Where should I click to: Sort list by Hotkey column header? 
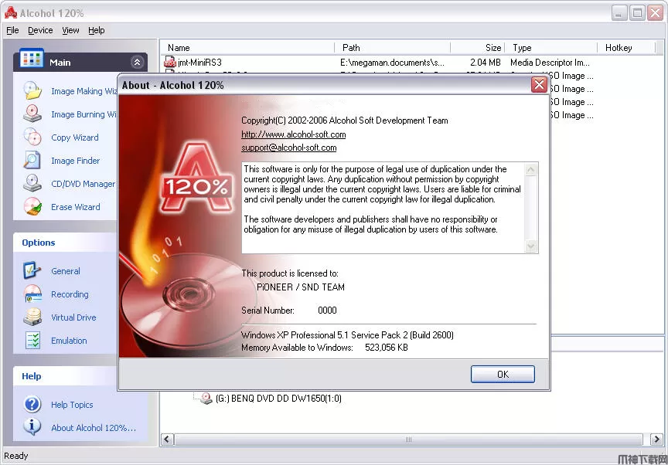(626, 48)
